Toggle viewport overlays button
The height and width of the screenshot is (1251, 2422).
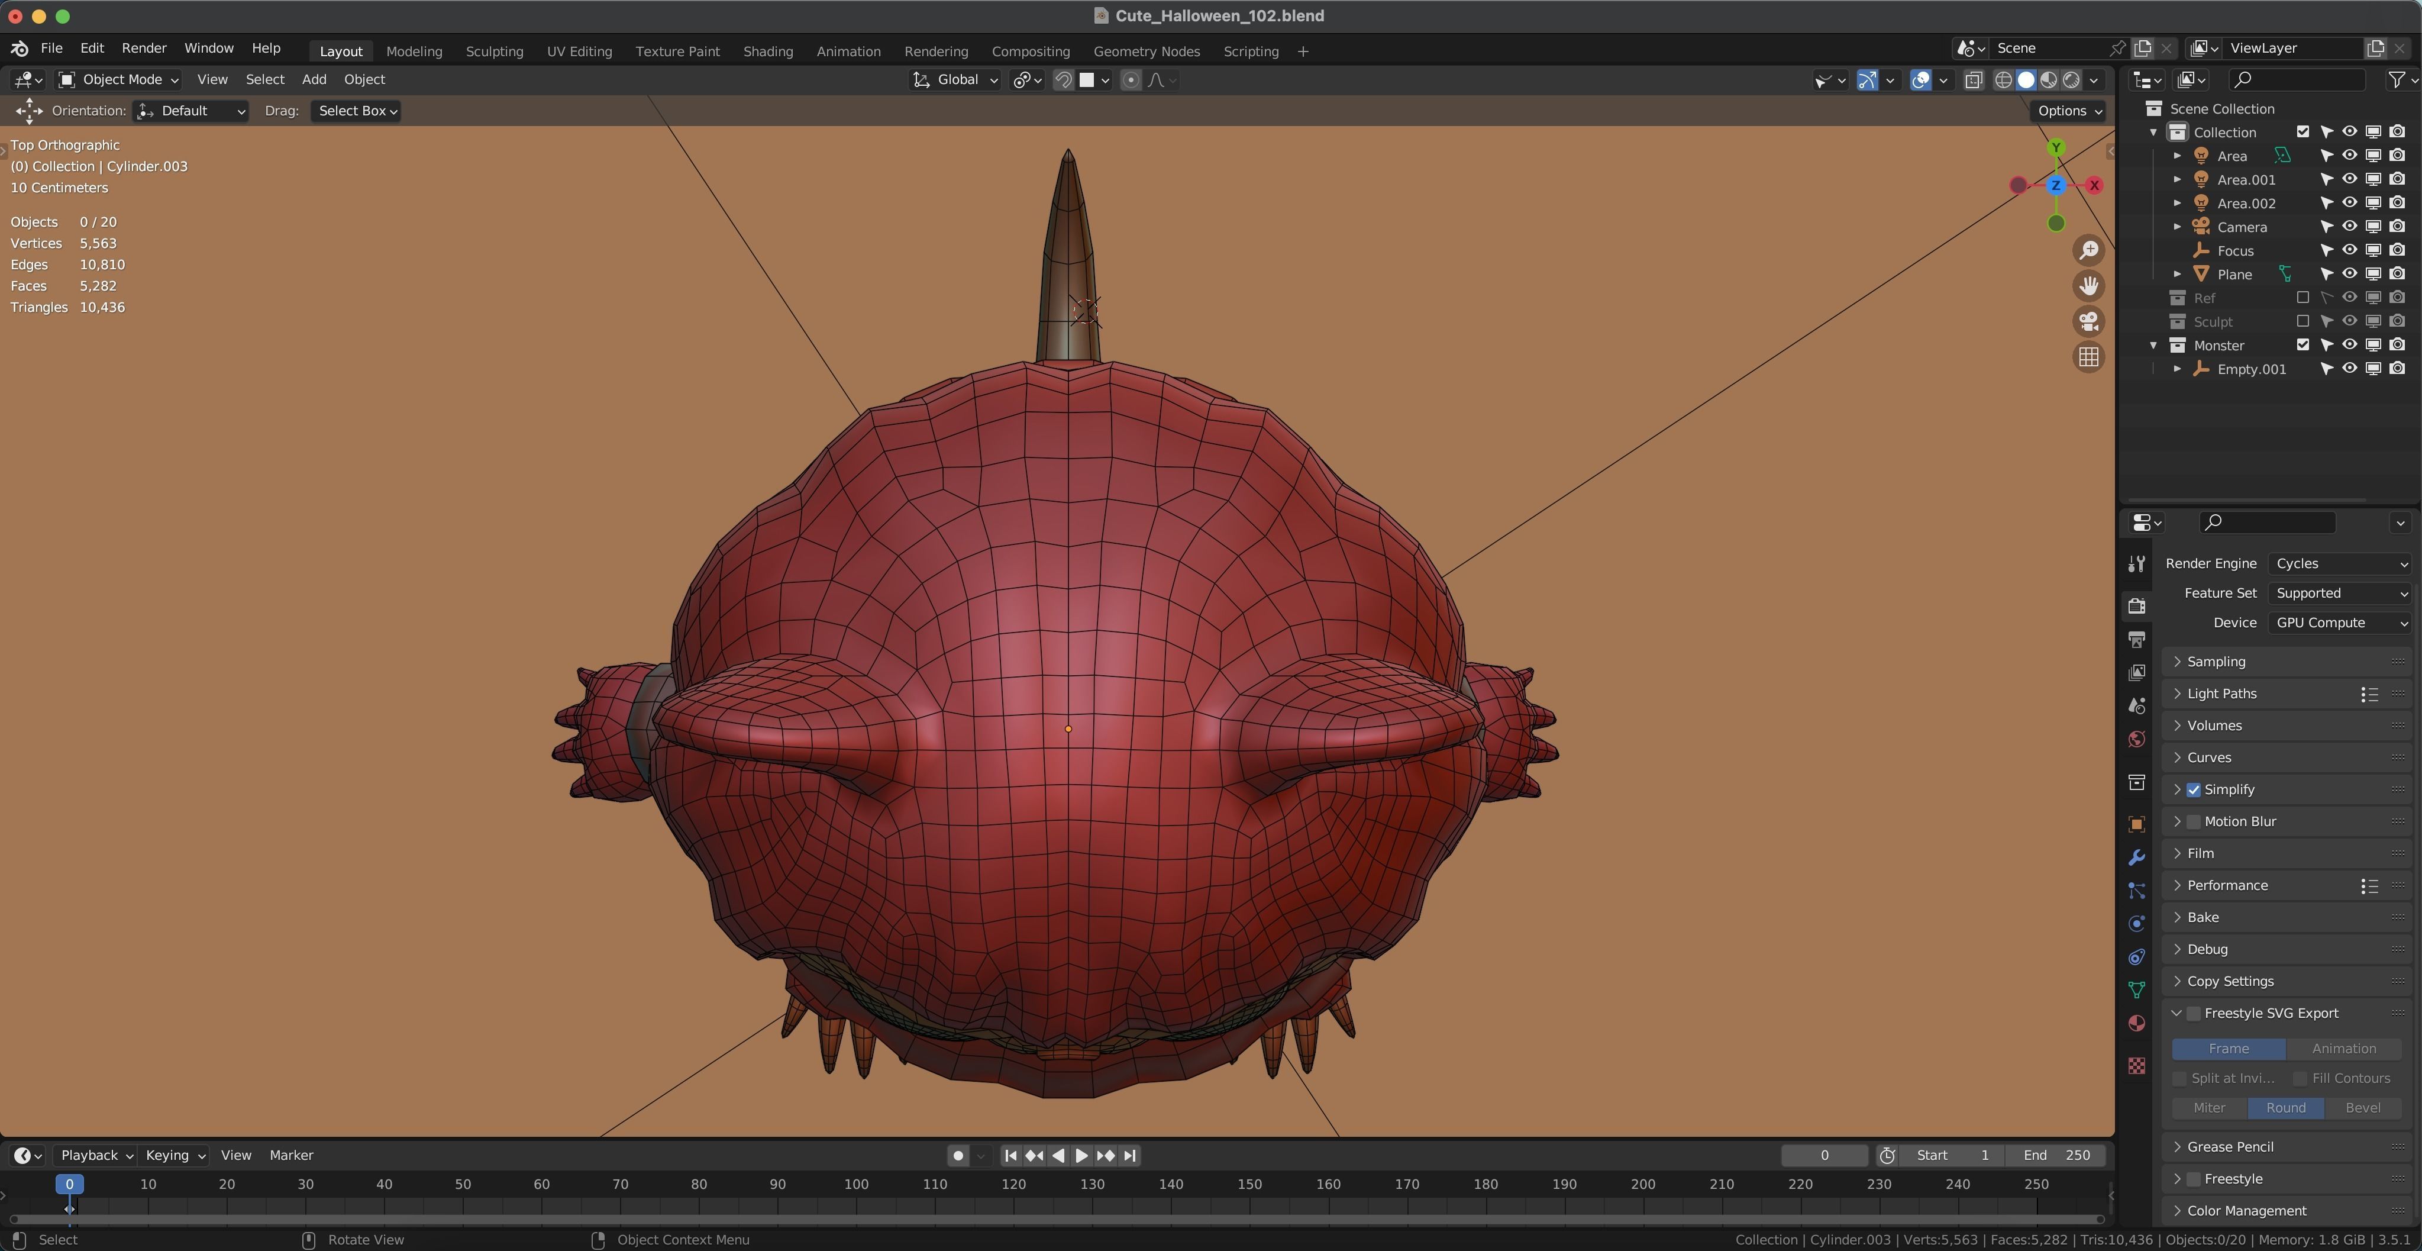click(x=1921, y=80)
